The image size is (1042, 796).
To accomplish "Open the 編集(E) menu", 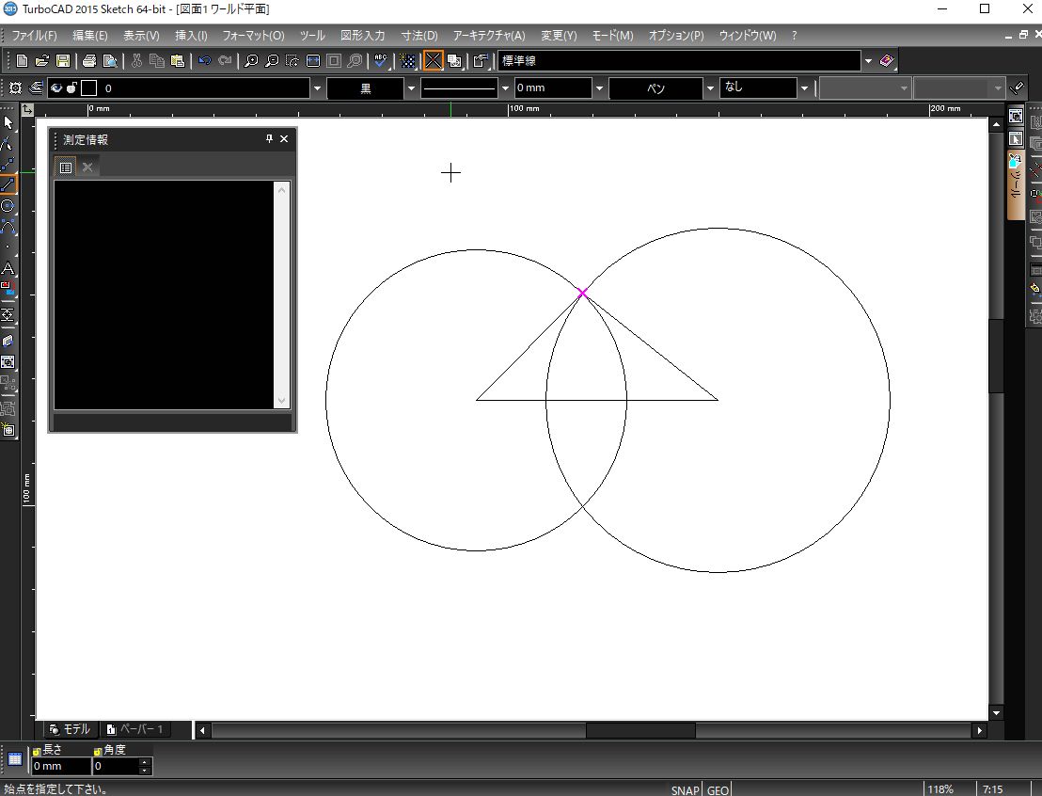I will (x=89, y=35).
